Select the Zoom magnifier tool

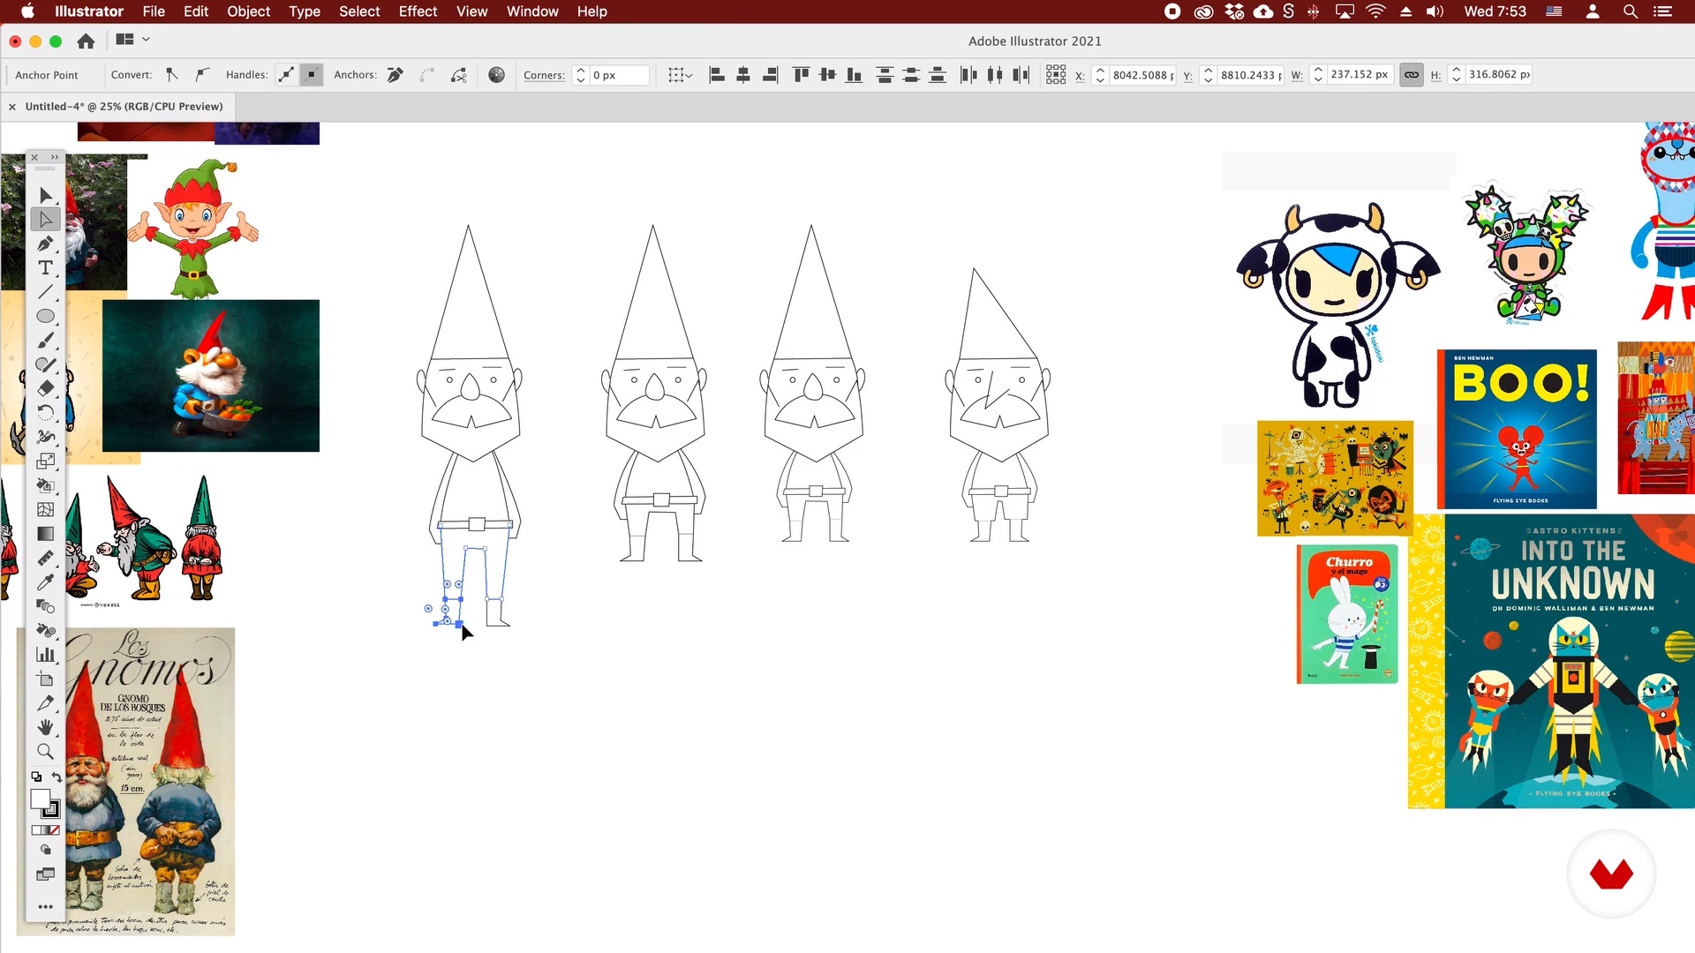coord(45,752)
